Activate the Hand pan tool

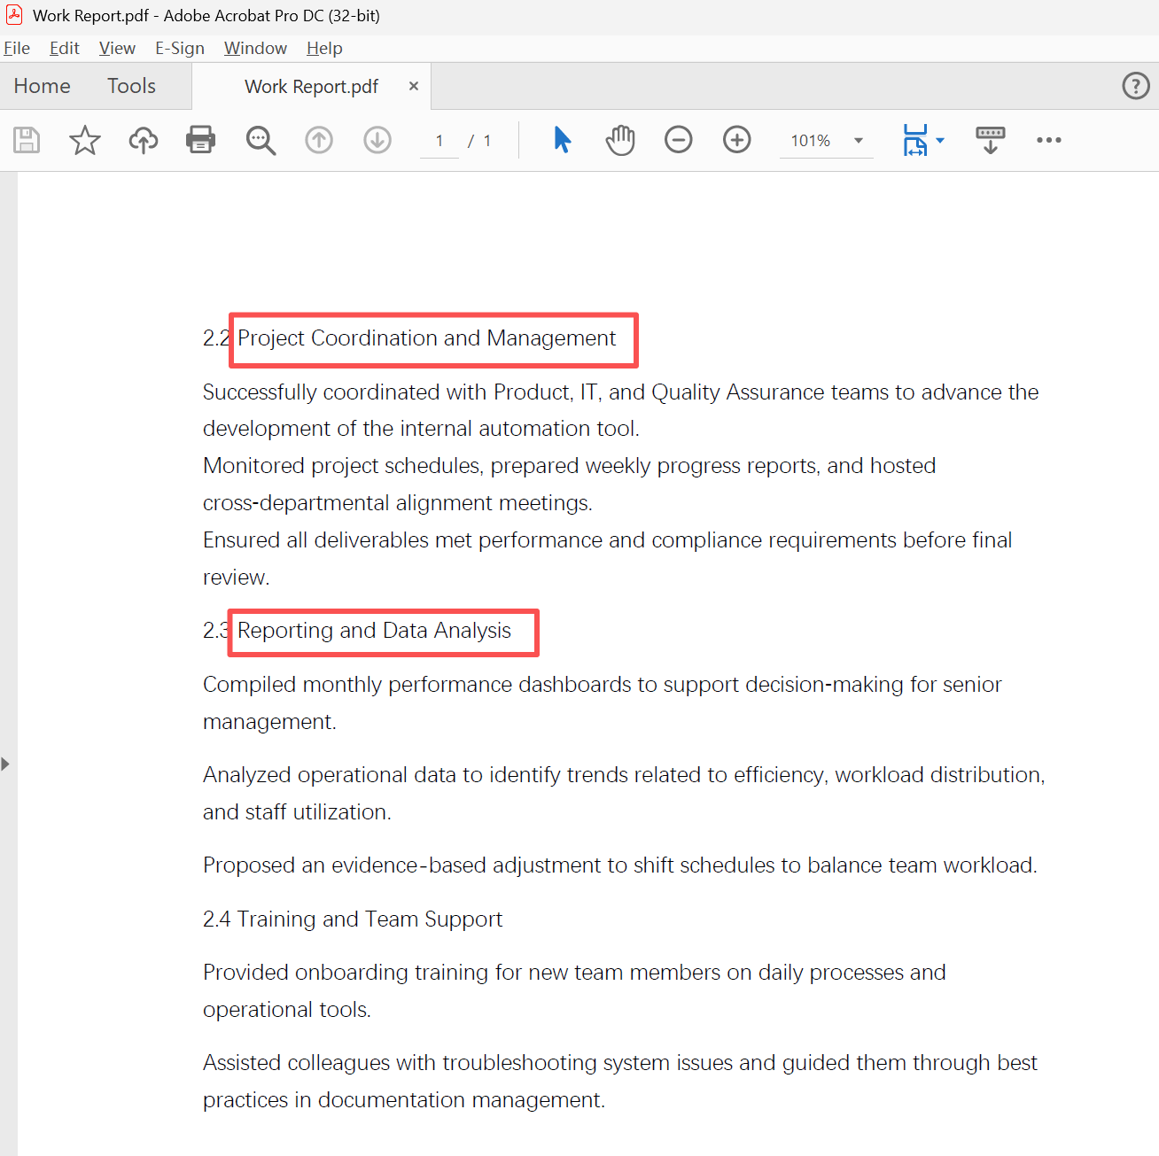[x=620, y=140]
